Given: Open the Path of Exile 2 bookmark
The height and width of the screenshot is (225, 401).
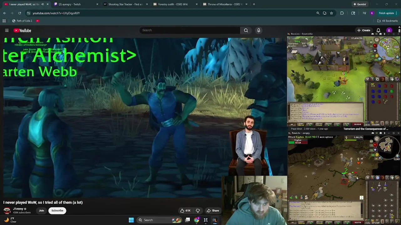Looking at the screenshot, I should point(22,21).
